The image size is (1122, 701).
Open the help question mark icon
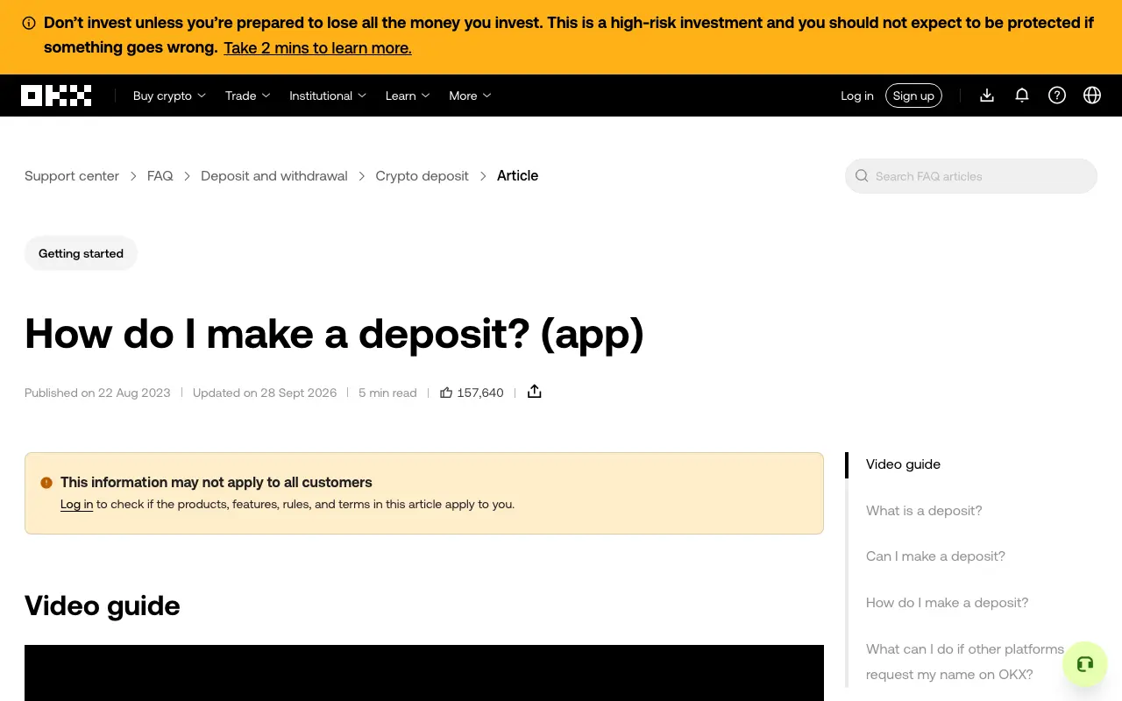point(1057,96)
